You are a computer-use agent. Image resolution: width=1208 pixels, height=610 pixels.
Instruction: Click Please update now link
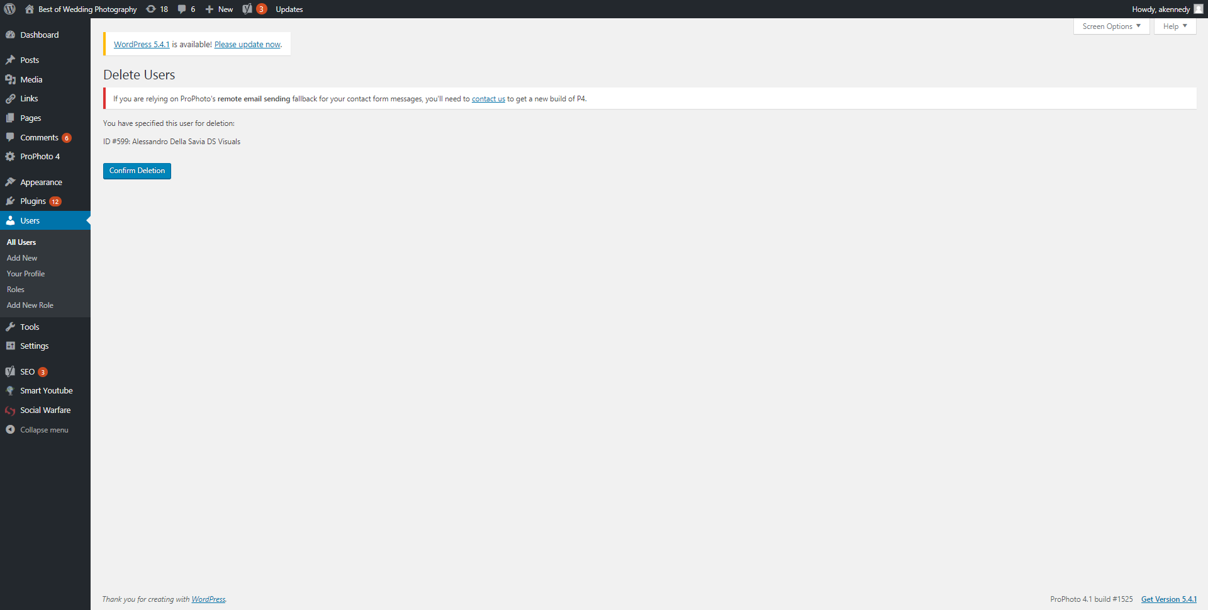[x=247, y=44]
